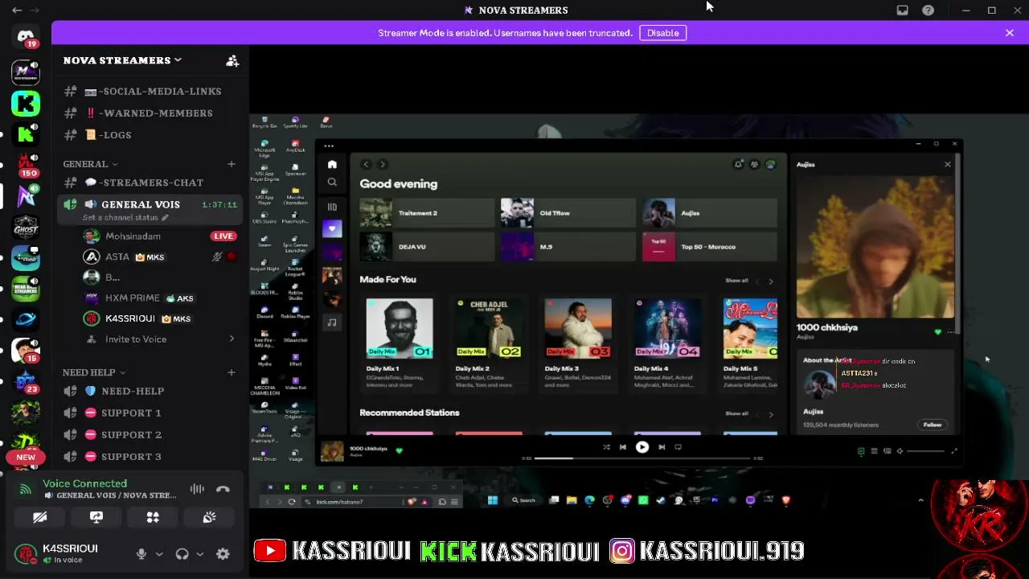The height and width of the screenshot is (579, 1029).
Task: Open Discord help icon
Action: (929, 10)
